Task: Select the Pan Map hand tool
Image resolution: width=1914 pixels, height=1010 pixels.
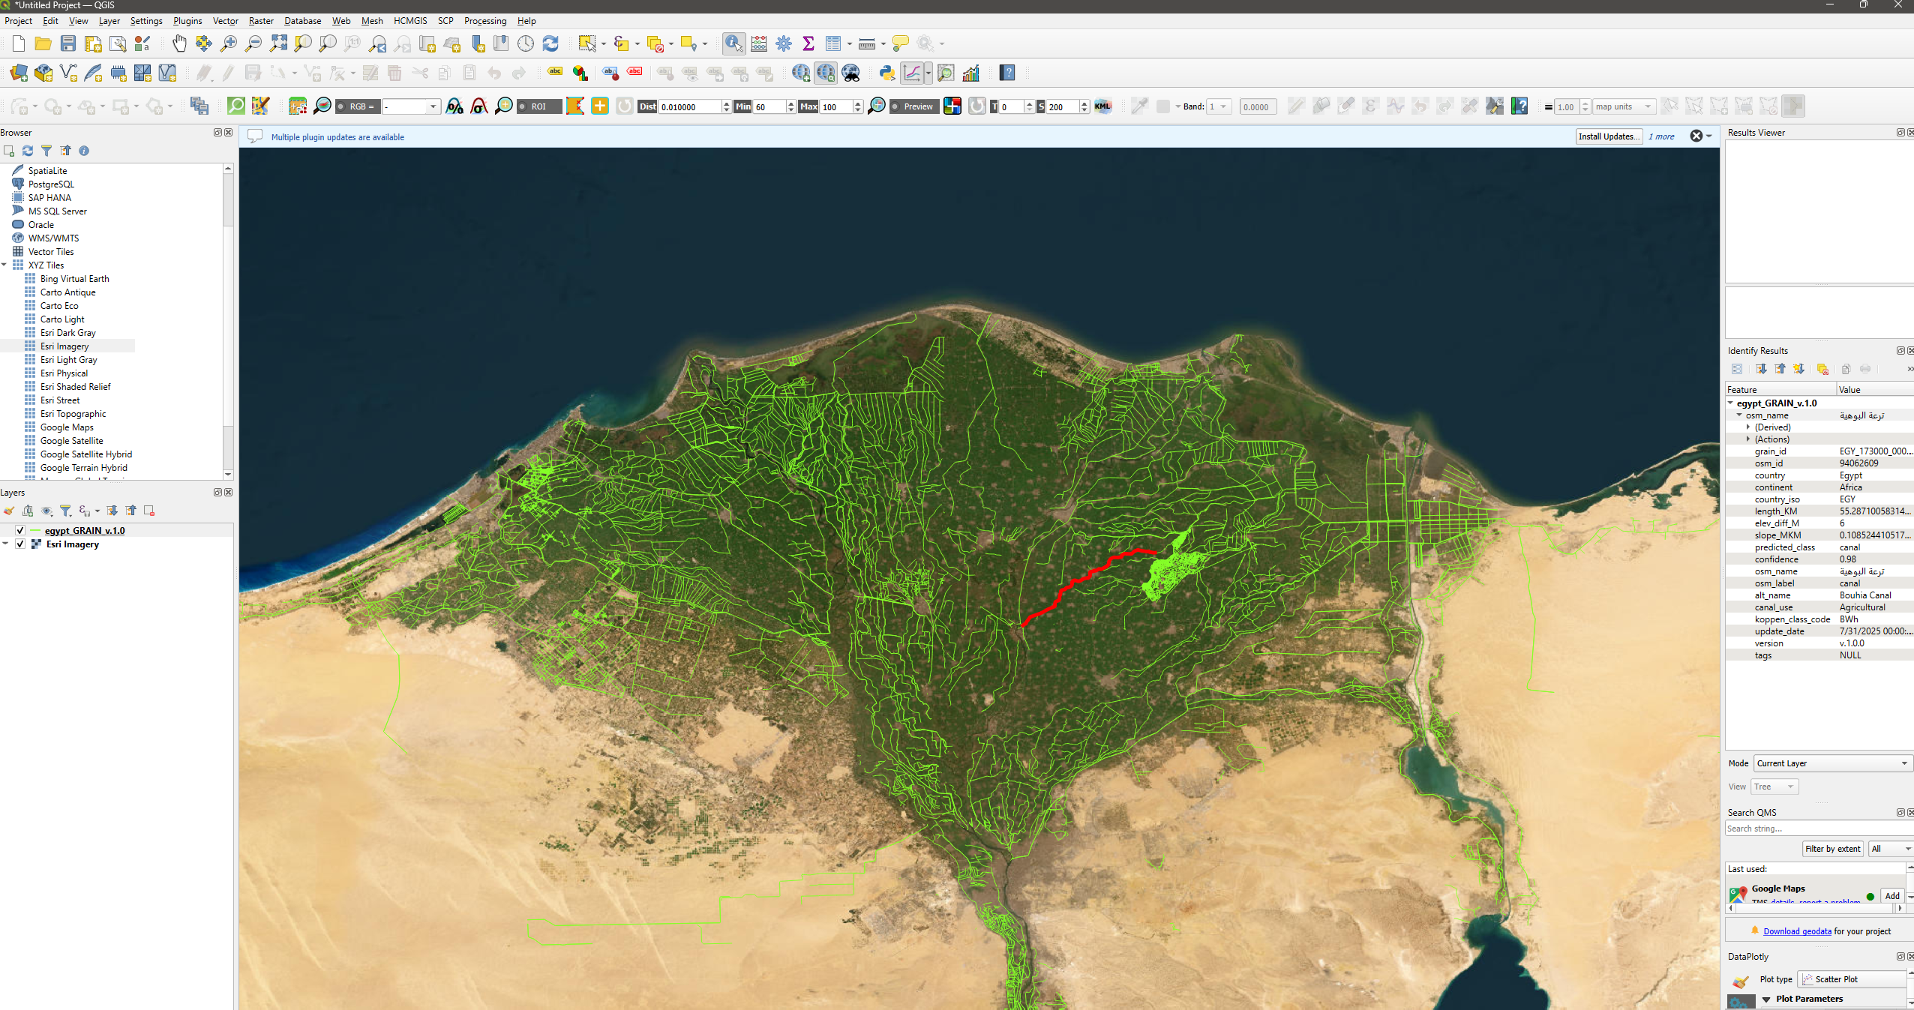Action: click(179, 43)
